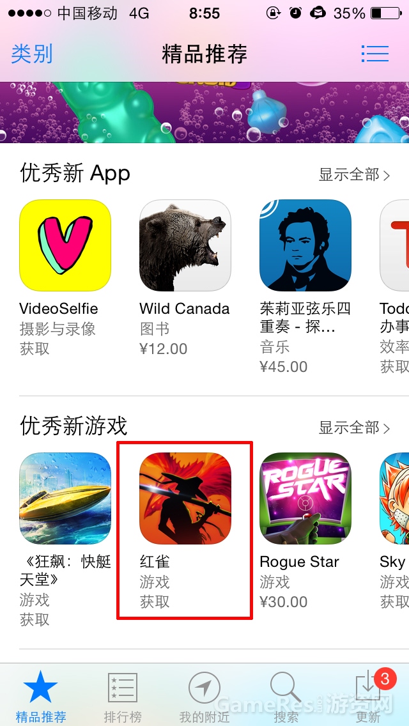Expand 显示全部 for 优秀新 App
The height and width of the screenshot is (726, 409).
(x=354, y=175)
